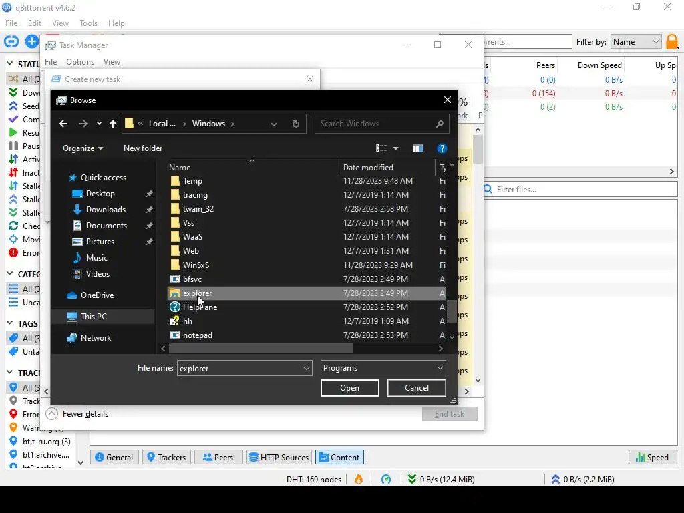The width and height of the screenshot is (684, 513).
Task: Click the File name text field
Action: [240, 369]
